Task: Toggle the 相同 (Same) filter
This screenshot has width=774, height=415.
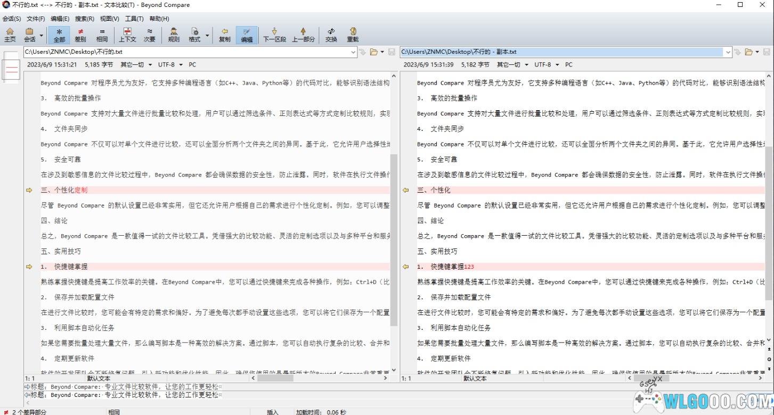Action: [102, 35]
